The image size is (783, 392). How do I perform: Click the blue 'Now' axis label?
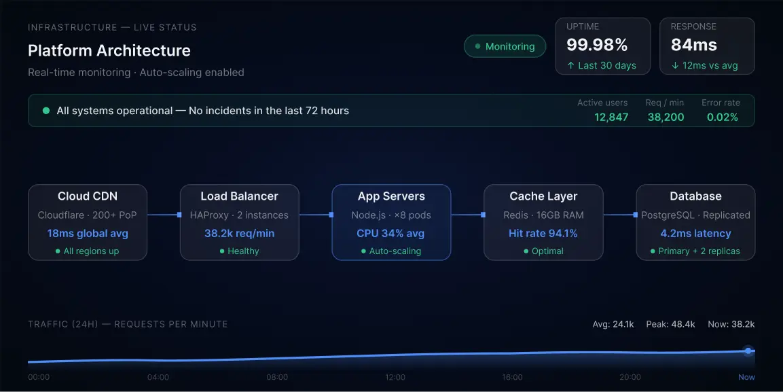pyautogui.click(x=746, y=377)
